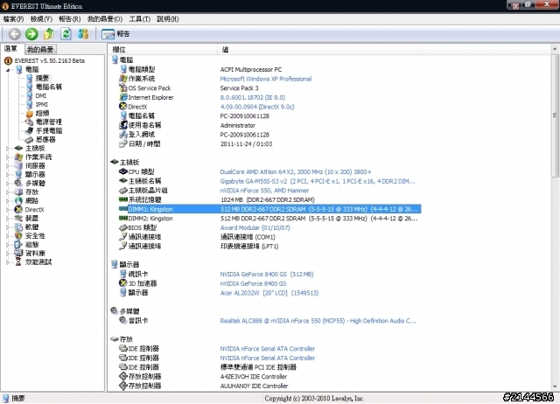Click the 軟體 tree icon
560x404 pixels.
pyautogui.click(x=18, y=227)
